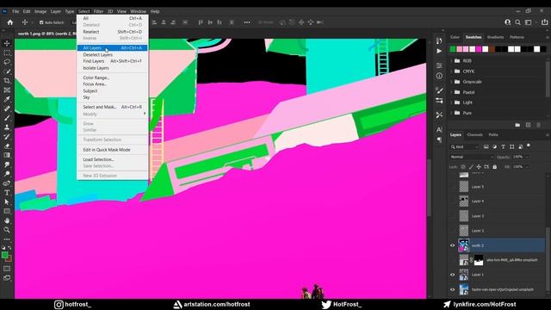Select the Rectangular Marquee tool

click(x=7, y=53)
